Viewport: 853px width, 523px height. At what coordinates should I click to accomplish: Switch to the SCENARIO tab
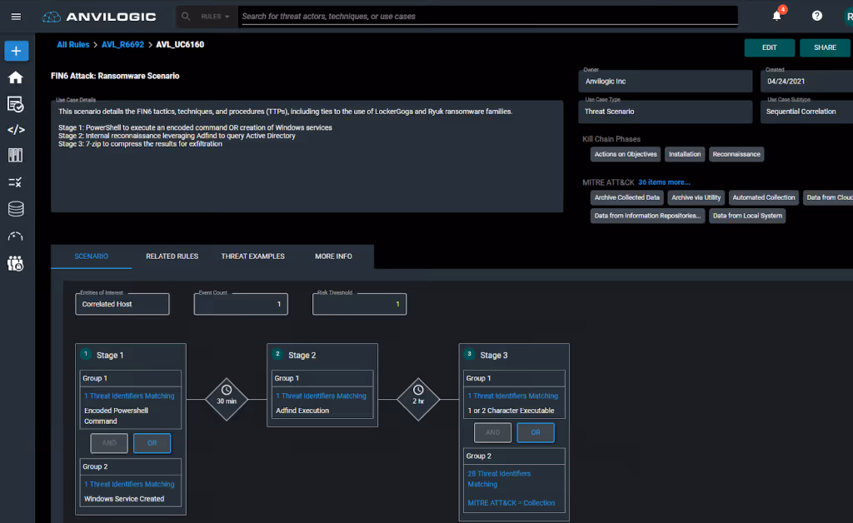point(92,256)
